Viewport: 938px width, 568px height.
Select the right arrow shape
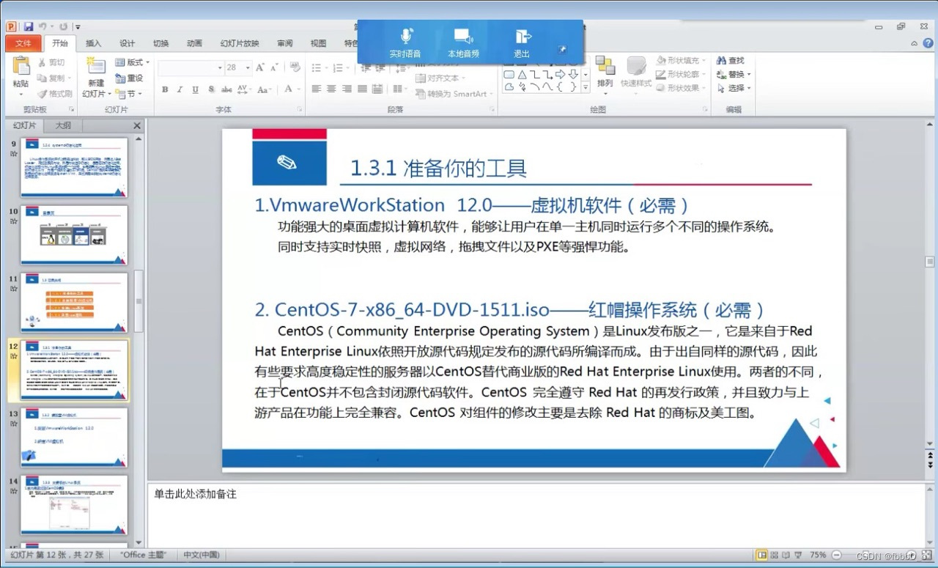(x=561, y=74)
